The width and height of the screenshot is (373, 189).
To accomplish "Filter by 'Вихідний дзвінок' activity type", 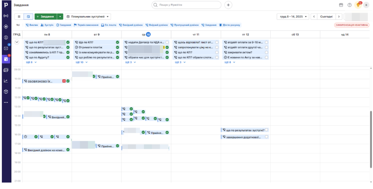I will pos(131,25).
